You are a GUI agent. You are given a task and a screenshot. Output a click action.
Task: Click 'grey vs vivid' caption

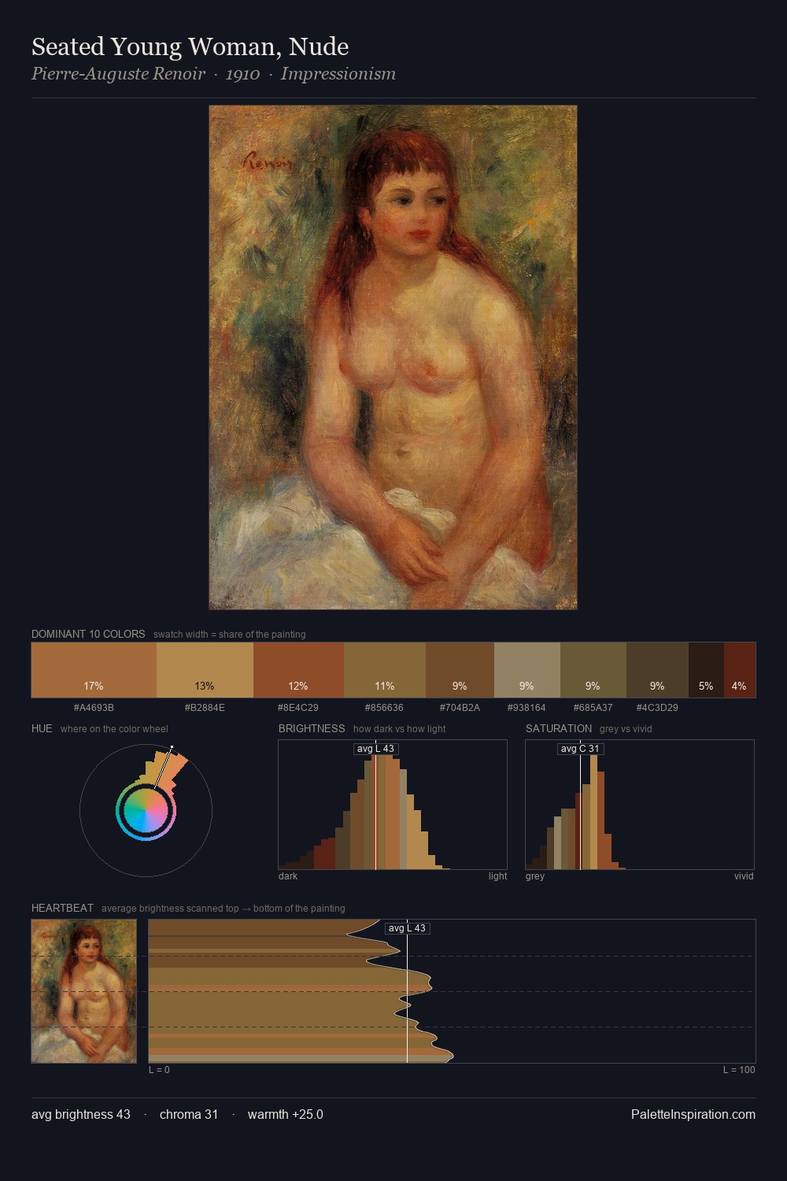(626, 728)
